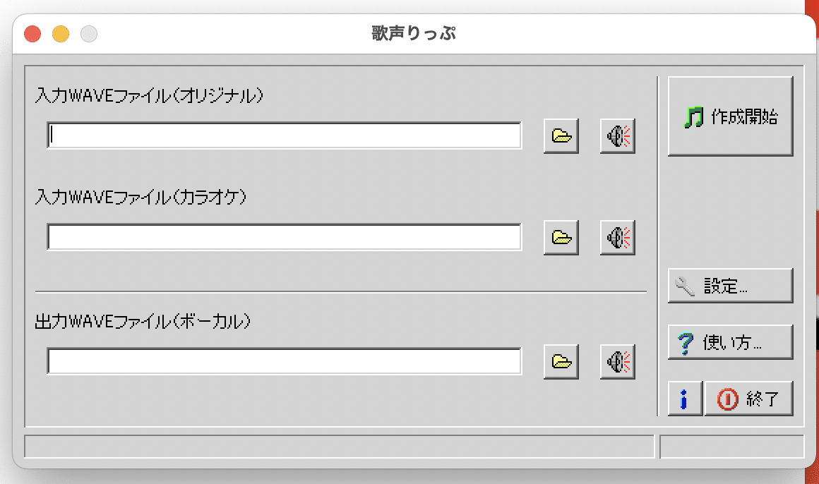This screenshot has height=484, width=819.
Task: Open the app info with the blue i icon
Action: tap(683, 398)
